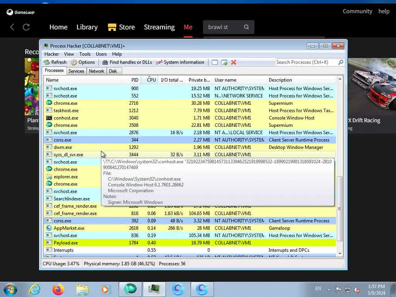396x297 pixels.
Task: Sort by the Private bytes column header
Action: (x=199, y=80)
